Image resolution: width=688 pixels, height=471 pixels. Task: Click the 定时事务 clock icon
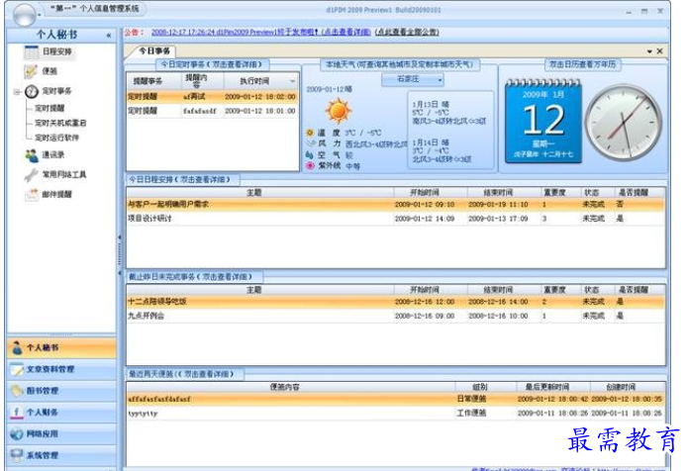point(31,92)
